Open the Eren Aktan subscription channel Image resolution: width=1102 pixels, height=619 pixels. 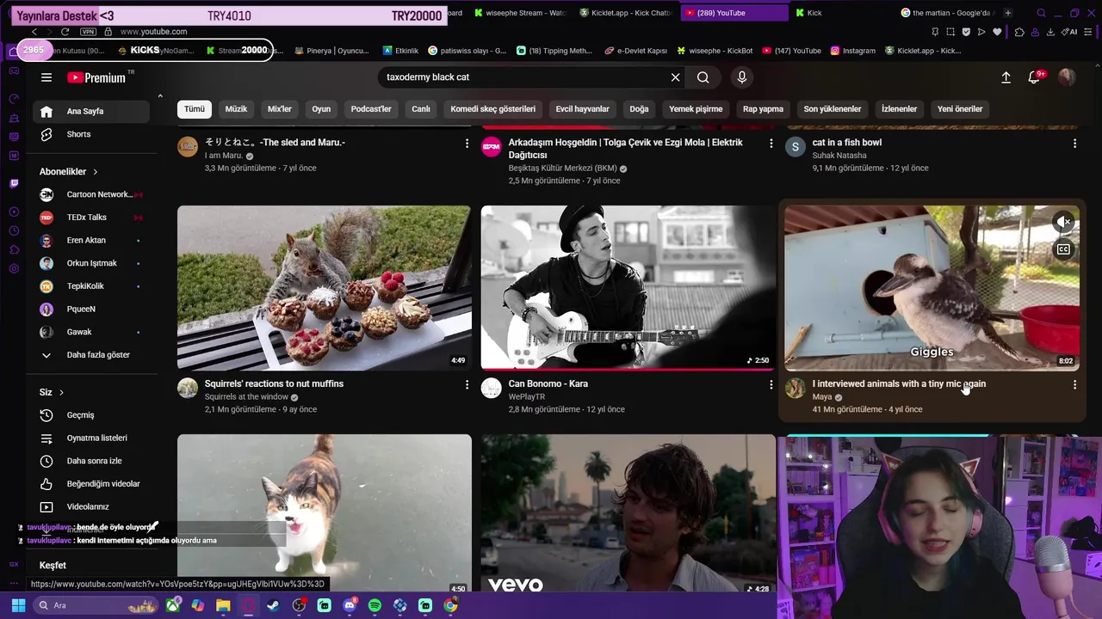click(93, 240)
